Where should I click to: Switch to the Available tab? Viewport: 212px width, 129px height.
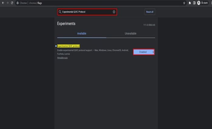point(82,34)
